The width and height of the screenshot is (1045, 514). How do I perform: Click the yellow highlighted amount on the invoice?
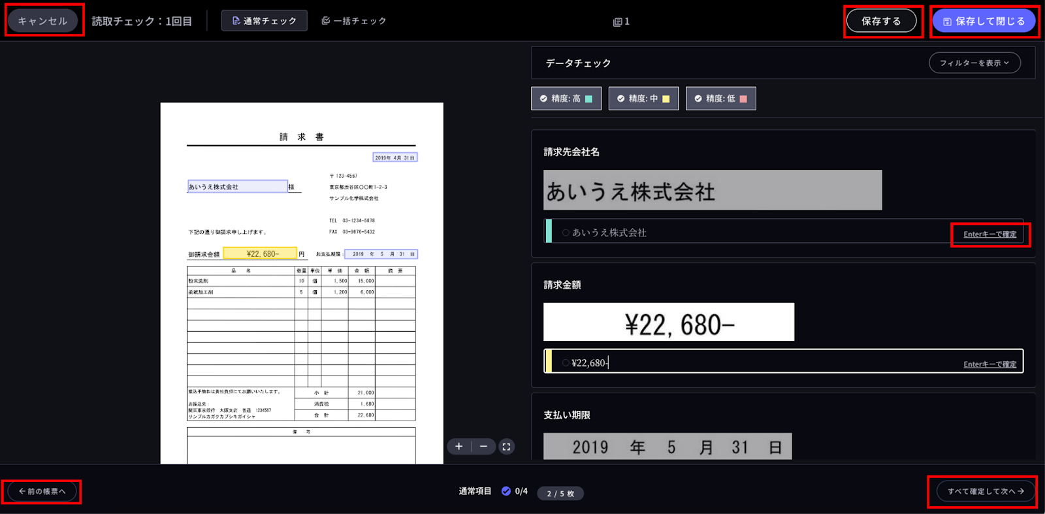pyautogui.click(x=261, y=253)
